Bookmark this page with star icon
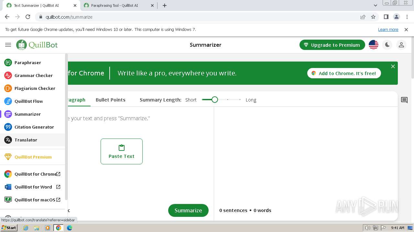Viewport: 414px width, 232px height. (x=373, y=17)
